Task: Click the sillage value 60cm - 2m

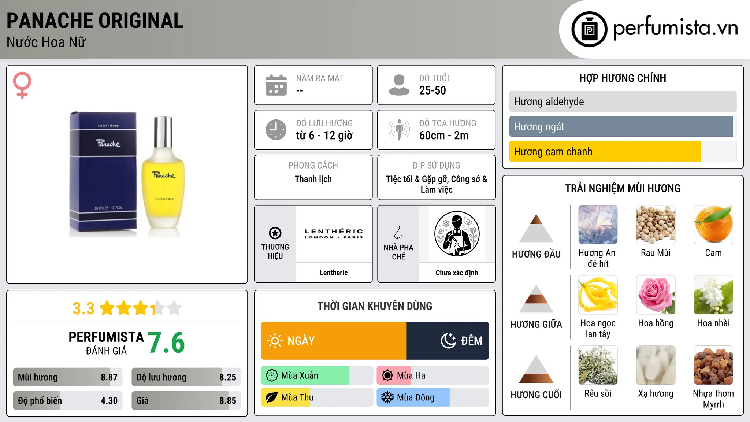Action: [444, 136]
